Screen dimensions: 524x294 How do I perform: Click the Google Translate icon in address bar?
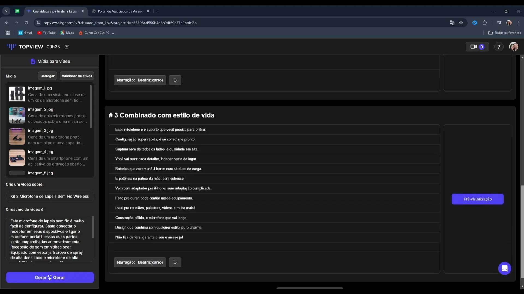[x=452, y=23]
